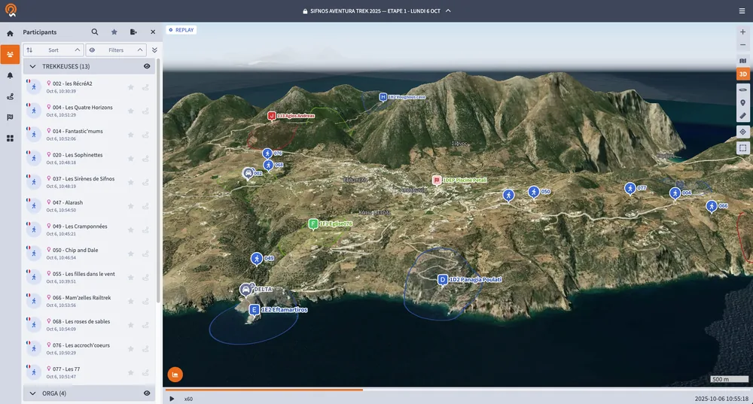Click the 1J3 Agios Andreas marker
Viewport: 753px width, 404px height.
pos(271,116)
